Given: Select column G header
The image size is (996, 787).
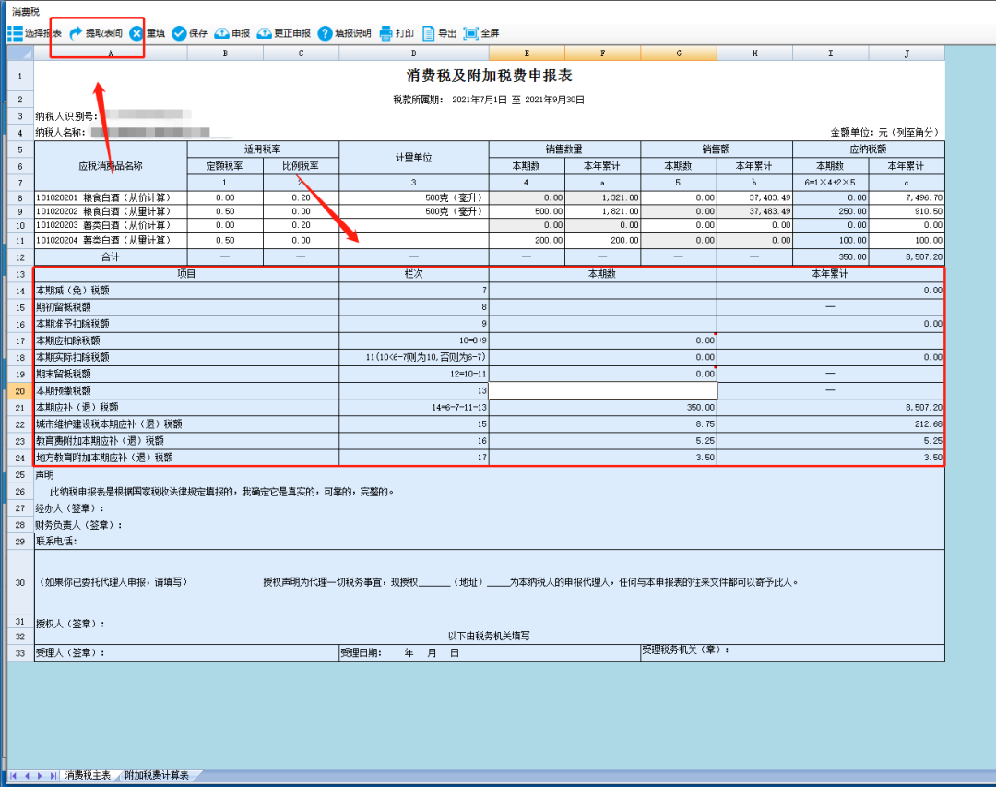Looking at the screenshot, I should (679, 54).
